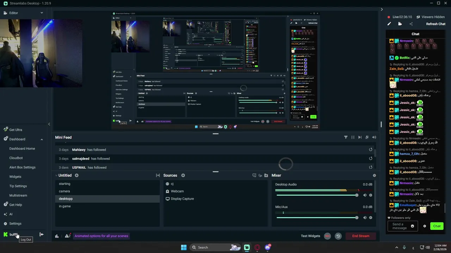This screenshot has width=451, height=253.
Task: Open the emoji picker in chat input
Action: click(x=413, y=226)
